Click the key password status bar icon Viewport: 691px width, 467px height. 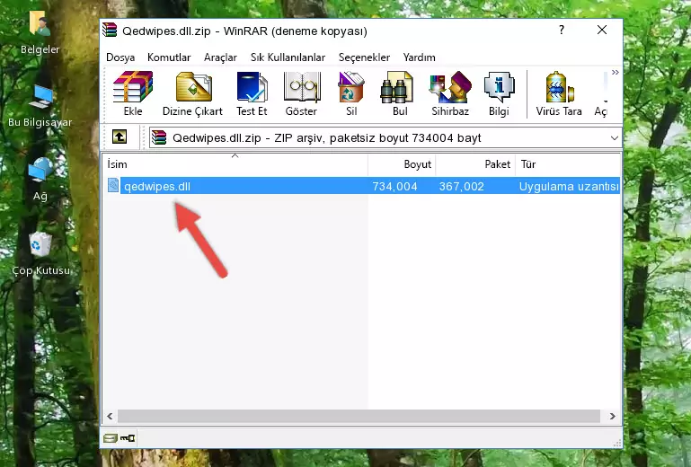tap(128, 438)
